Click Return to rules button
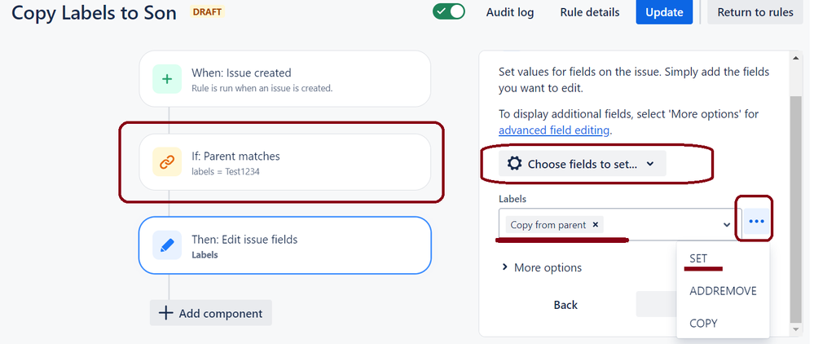Image resolution: width=814 pixels, height=344 pixels. (x=755, y=12)
